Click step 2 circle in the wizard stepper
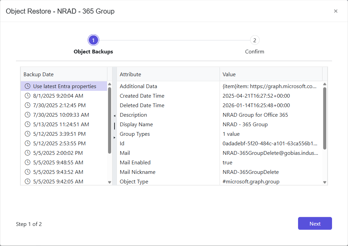Viewport: 348px width, 246px height. 255,40
